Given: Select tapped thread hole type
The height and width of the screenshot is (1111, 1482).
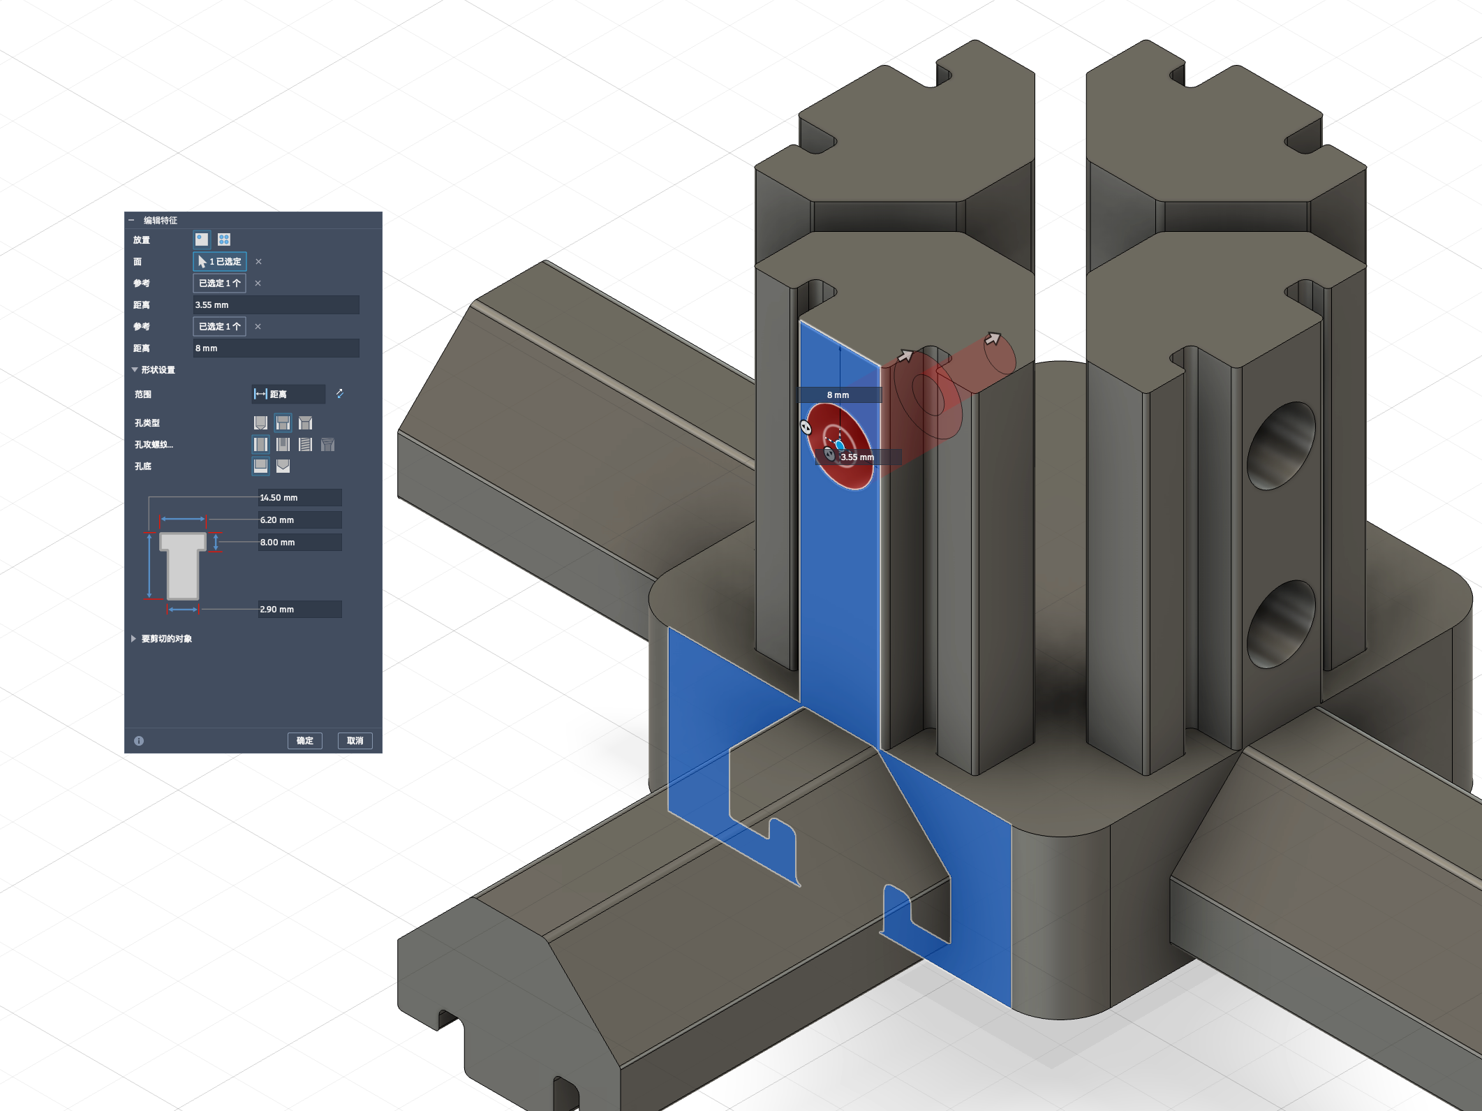Looking at the screenshot, I should click(305, 445).
